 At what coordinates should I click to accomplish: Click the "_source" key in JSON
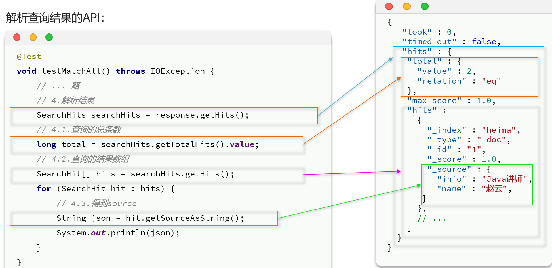[449, 169]
